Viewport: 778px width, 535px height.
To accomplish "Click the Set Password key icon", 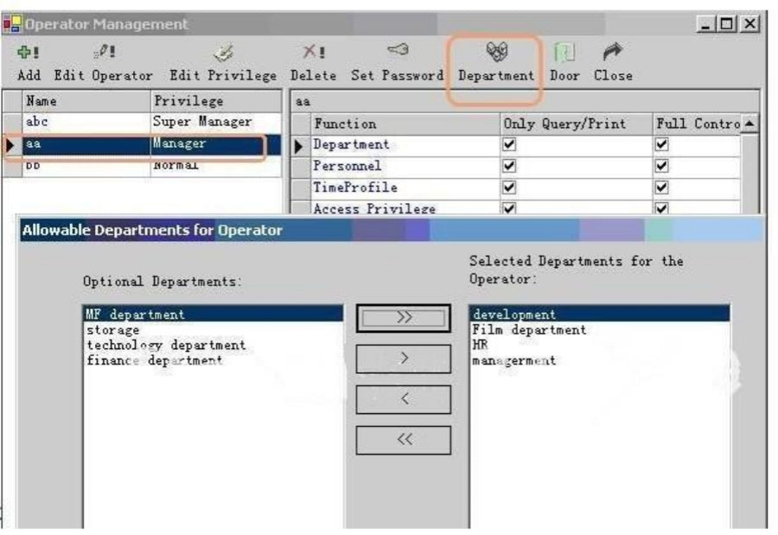I will [398, 54].
